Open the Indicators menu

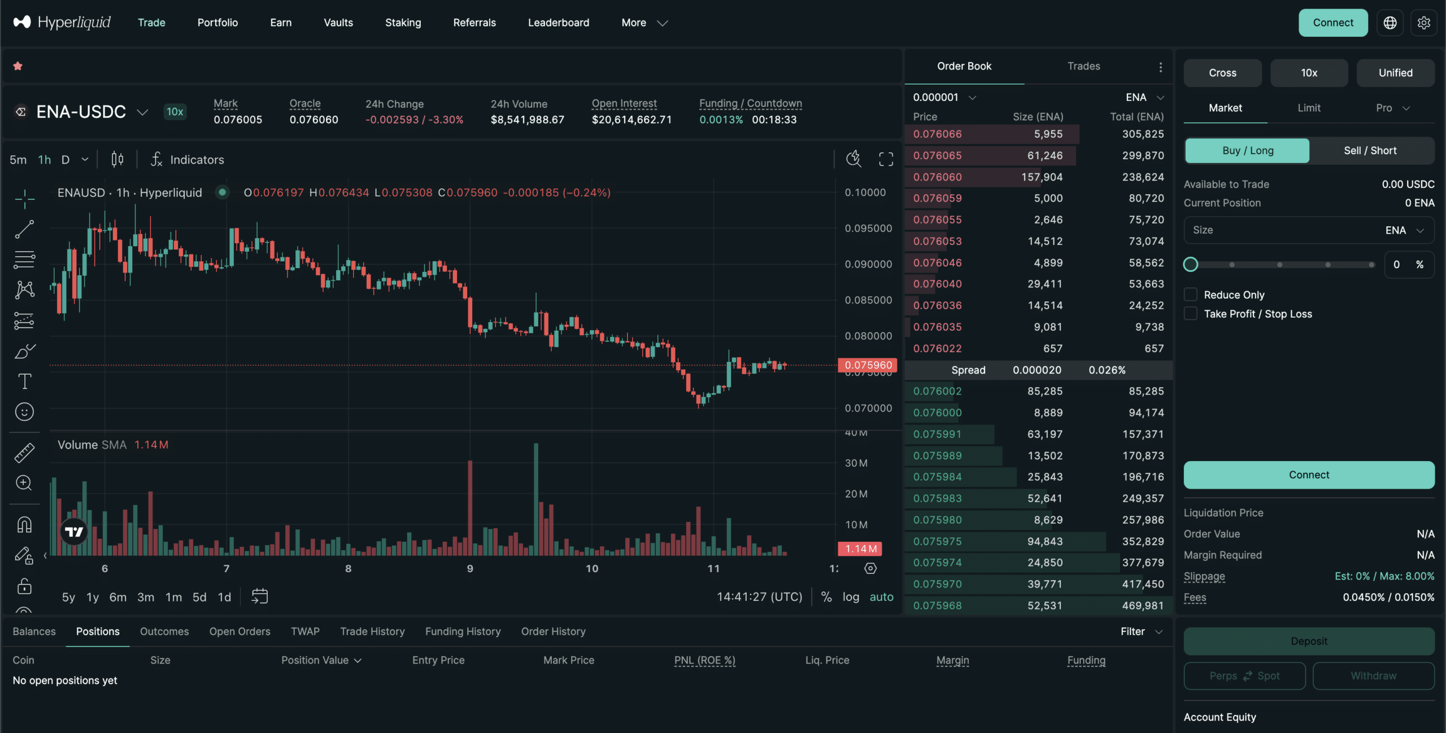tap(187, 160)
